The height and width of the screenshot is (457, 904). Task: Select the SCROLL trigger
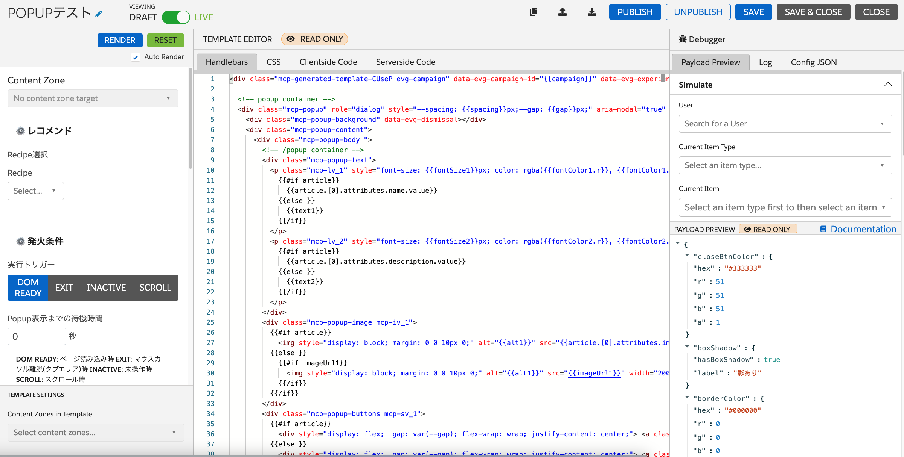[x=155, y=288]
